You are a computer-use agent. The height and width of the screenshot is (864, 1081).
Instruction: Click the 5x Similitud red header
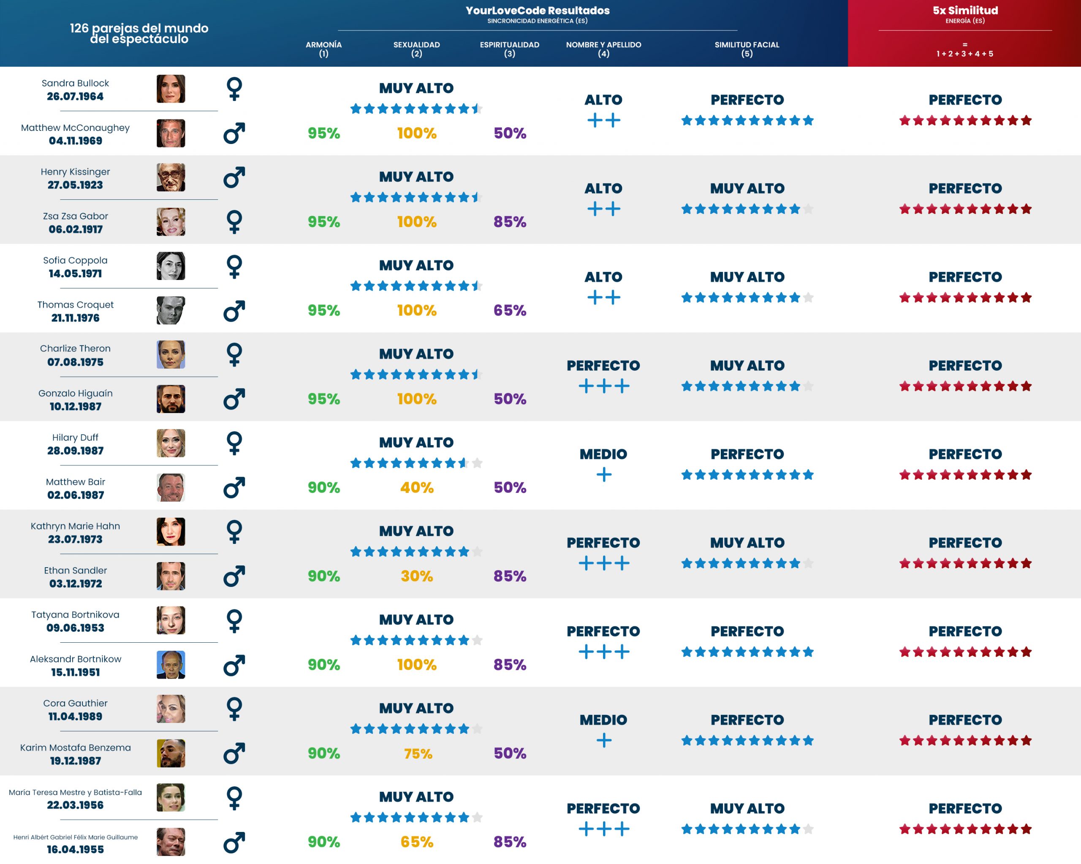click(x=965, y=11)
